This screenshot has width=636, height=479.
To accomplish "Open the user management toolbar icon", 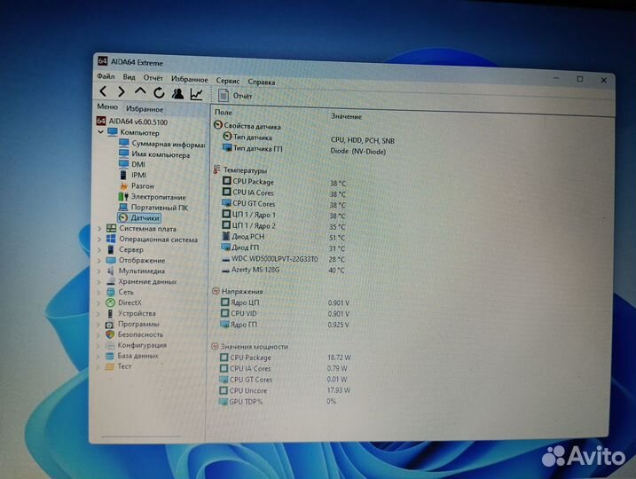I will pyautogui.click(x=177, y=94).
